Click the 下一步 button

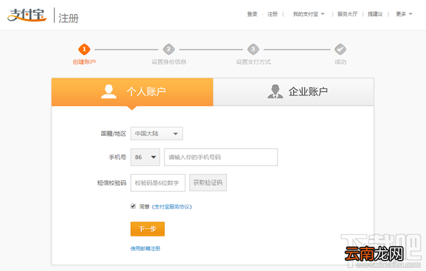(147, 229)
